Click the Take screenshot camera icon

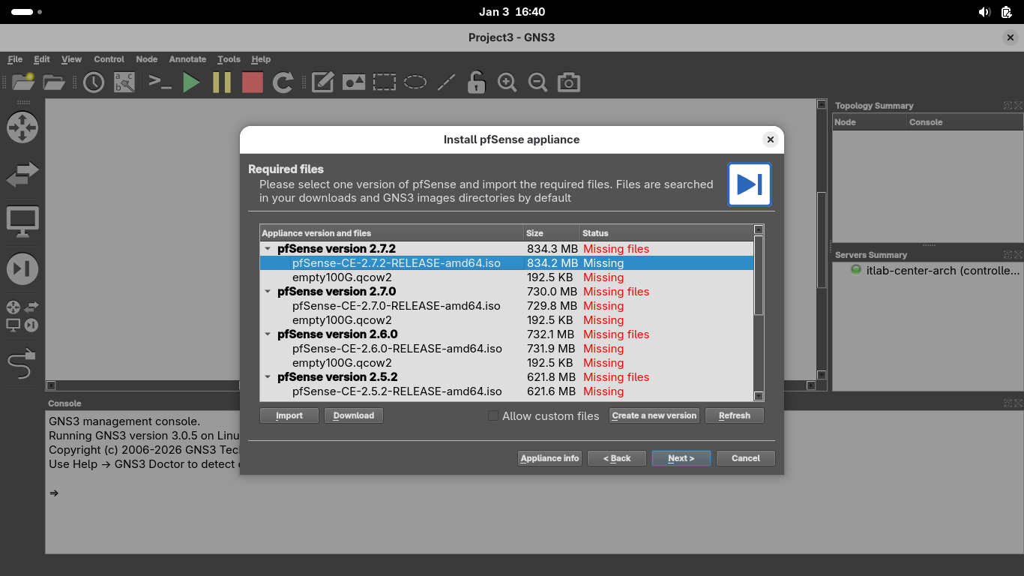click(569, 82)
